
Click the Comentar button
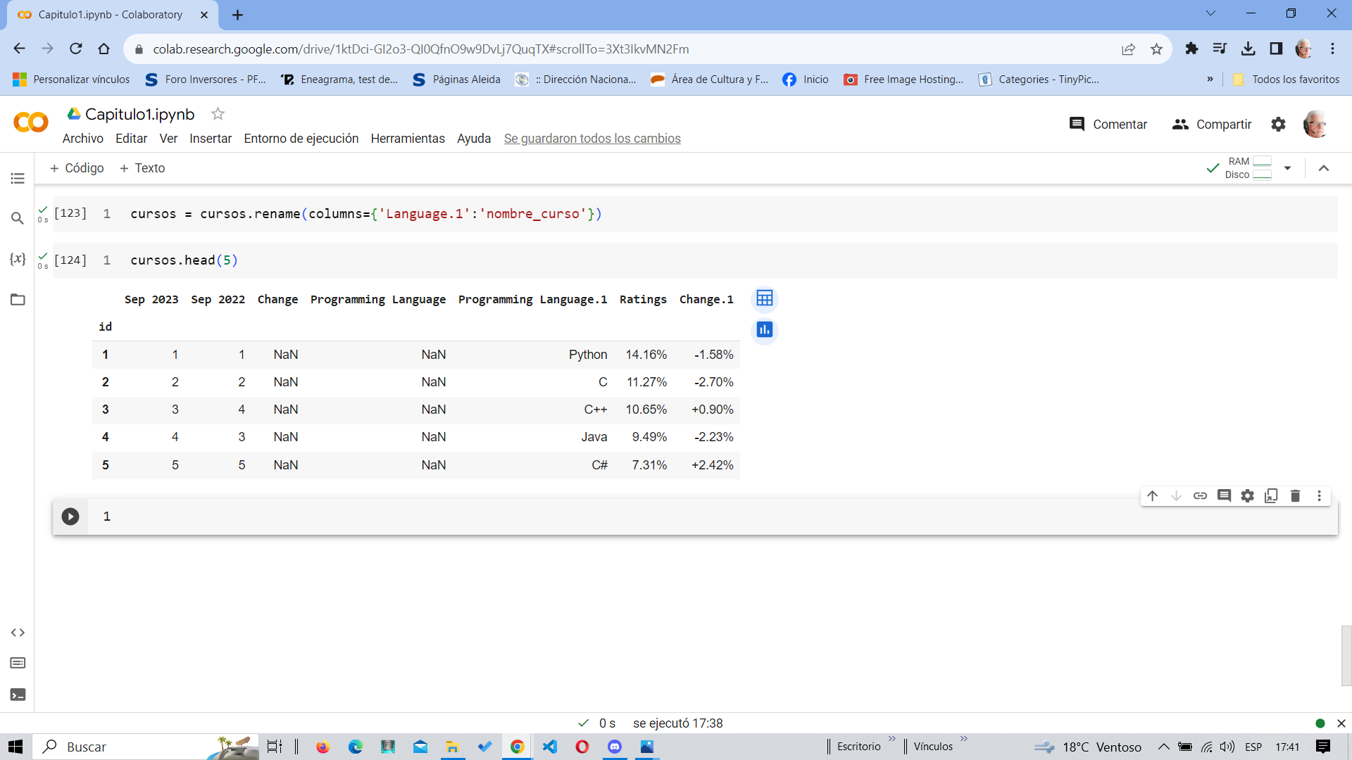(x=1108, y=125)
